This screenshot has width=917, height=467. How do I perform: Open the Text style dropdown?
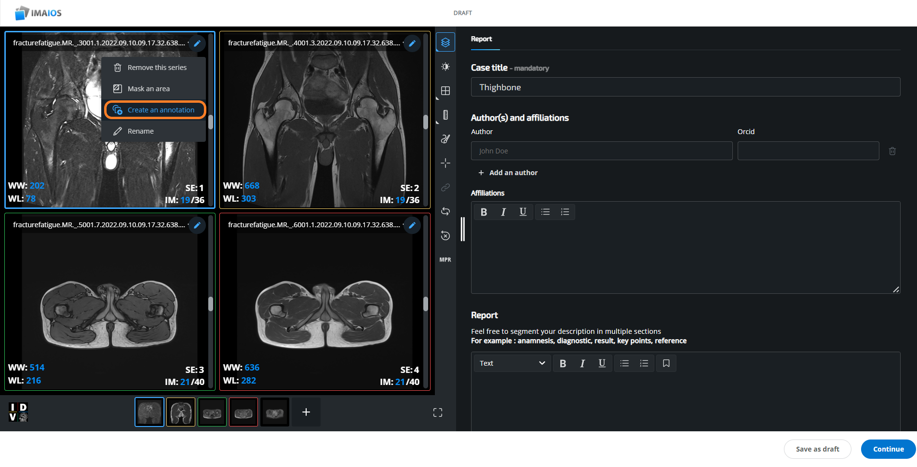[x=512, y=363]
